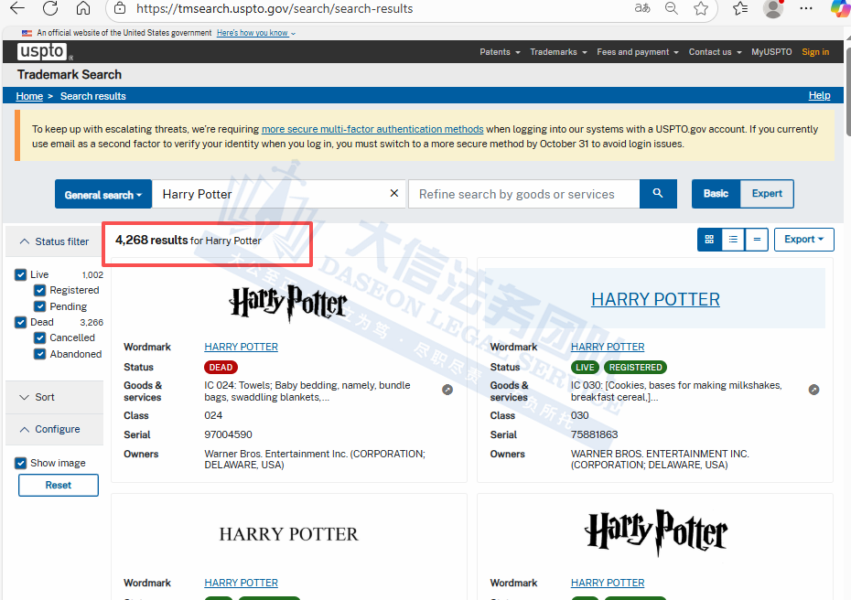Screen dimensions: 851x600
Task: Uncheck the Cancelled checkbox
Action: 39,338
